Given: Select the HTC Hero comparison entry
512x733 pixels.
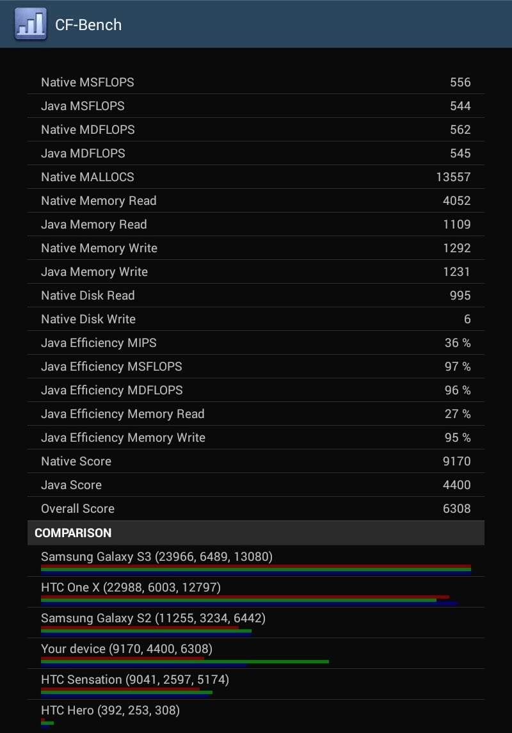Looking at the screenshot, I should tap(256, 715).
